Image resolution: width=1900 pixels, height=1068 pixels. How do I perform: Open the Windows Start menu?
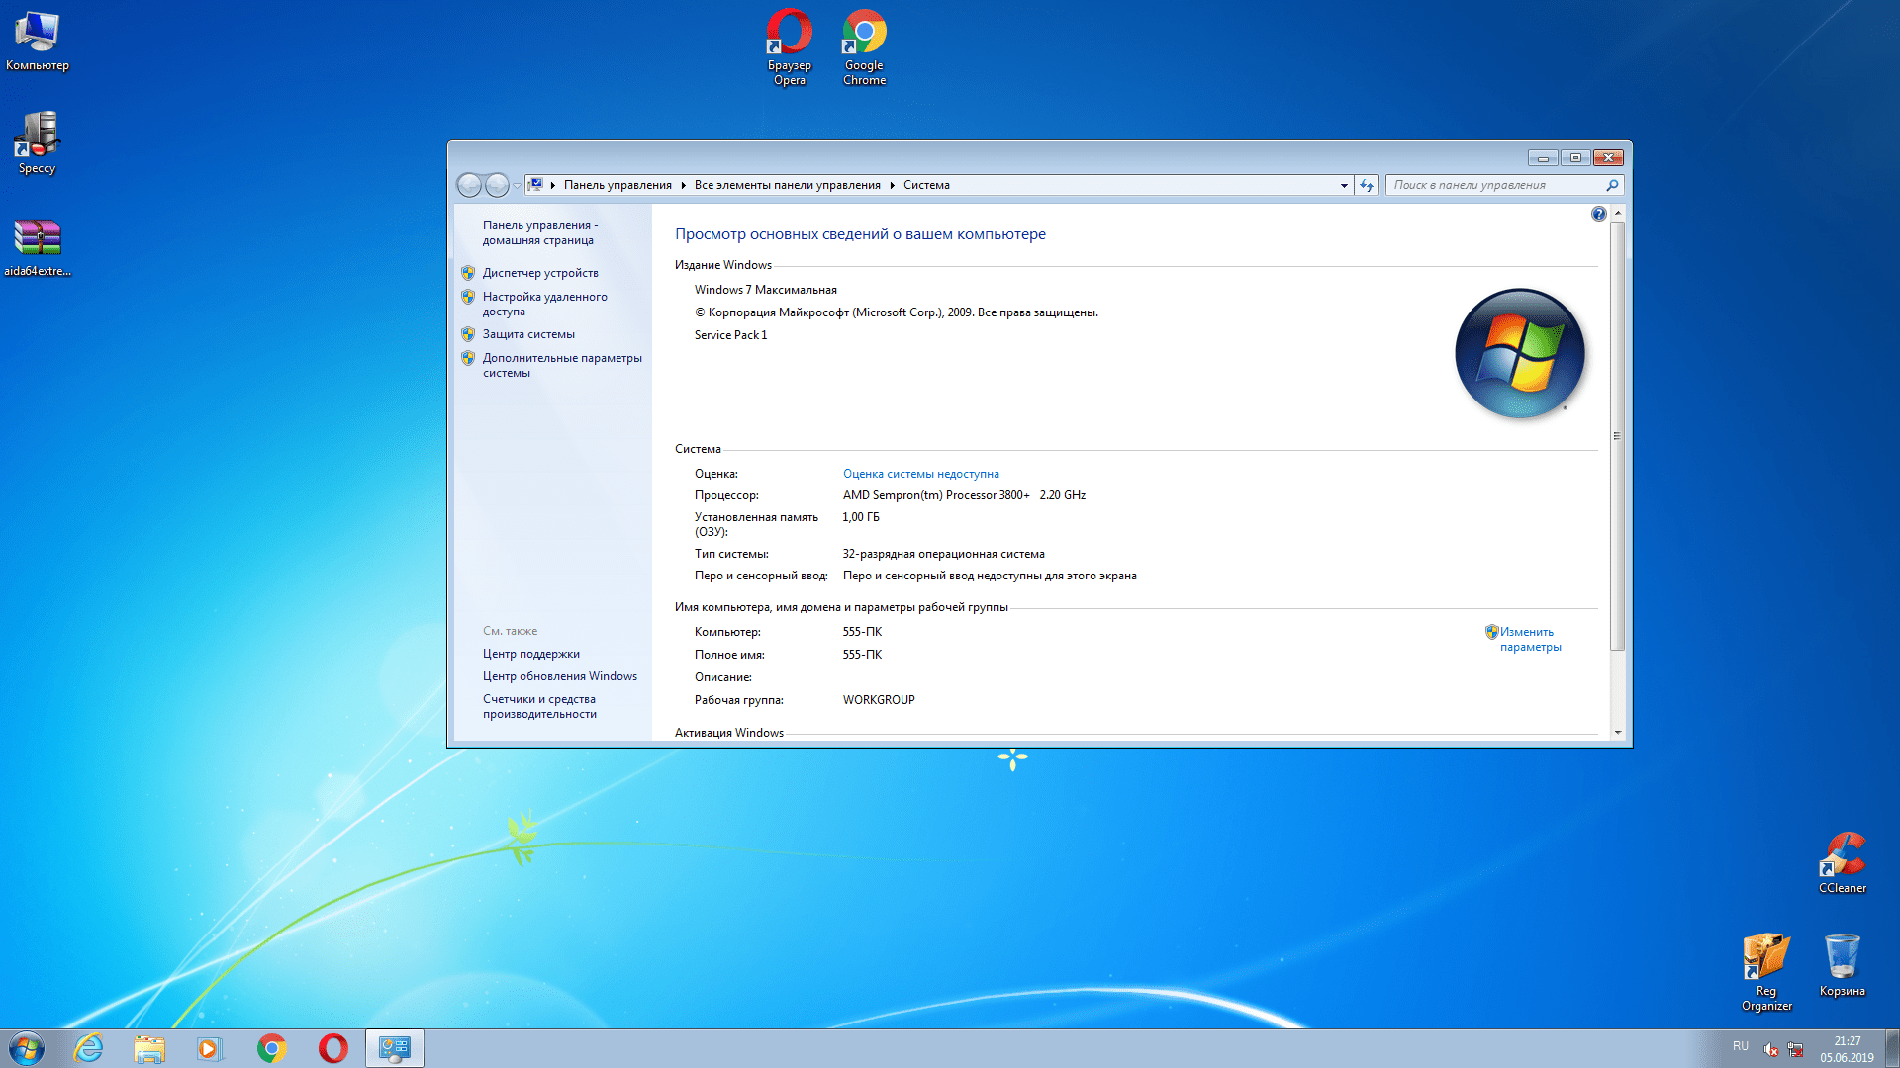coord(27,1048)
